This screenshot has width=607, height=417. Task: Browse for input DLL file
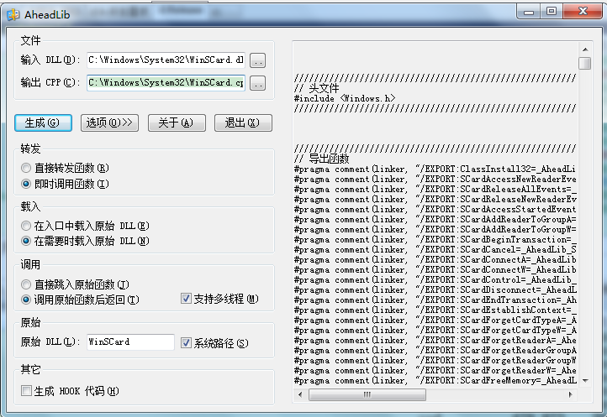click(257, 60)
